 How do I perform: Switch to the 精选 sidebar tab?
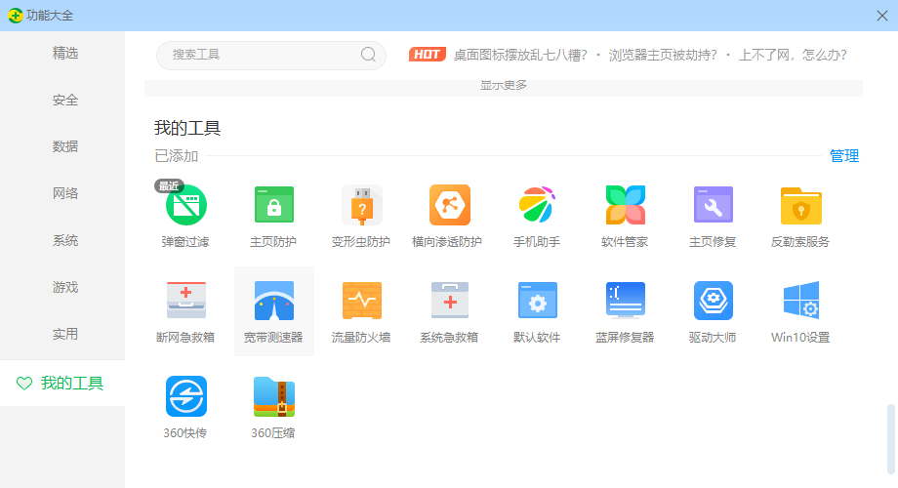point(64,53)
